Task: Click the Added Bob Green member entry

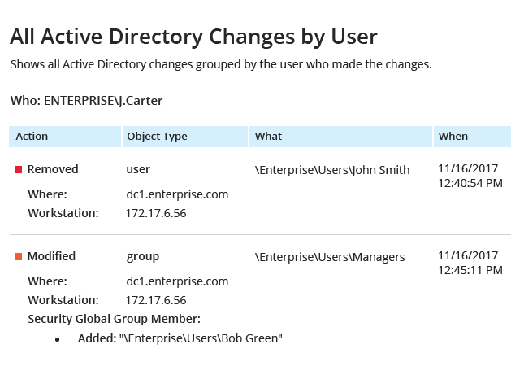Action: point(180,338)
